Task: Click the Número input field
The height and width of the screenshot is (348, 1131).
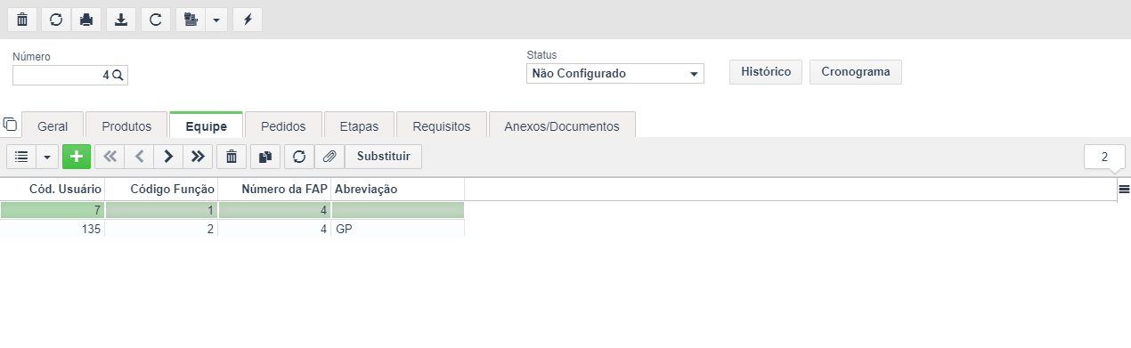Action: click(x=69, y=76)
